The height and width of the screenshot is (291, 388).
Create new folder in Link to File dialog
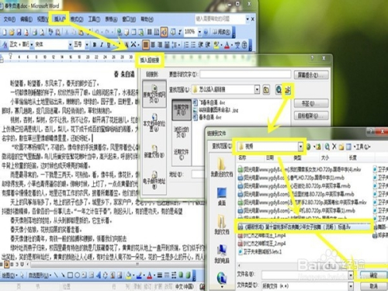[x=341, y=147]
